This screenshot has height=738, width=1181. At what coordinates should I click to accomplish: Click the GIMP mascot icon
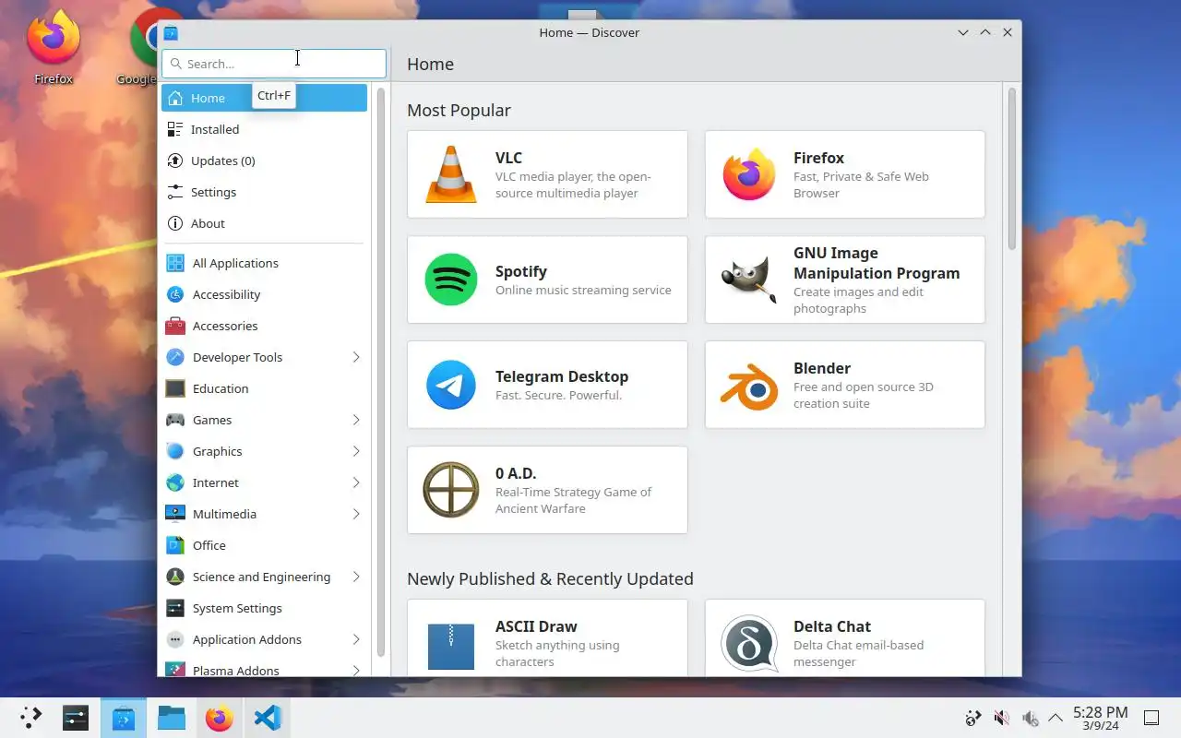[x=749, y=280]
